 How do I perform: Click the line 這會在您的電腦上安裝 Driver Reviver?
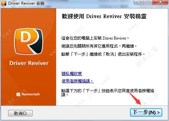(95, 38)
